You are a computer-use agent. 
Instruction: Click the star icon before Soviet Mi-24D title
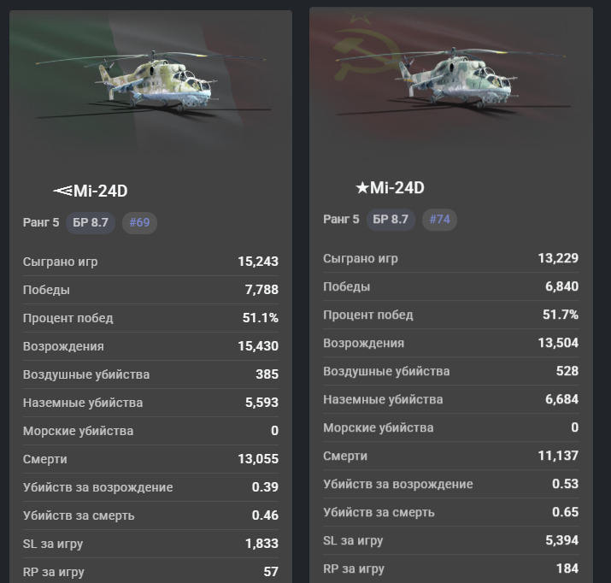pos(362,188)
